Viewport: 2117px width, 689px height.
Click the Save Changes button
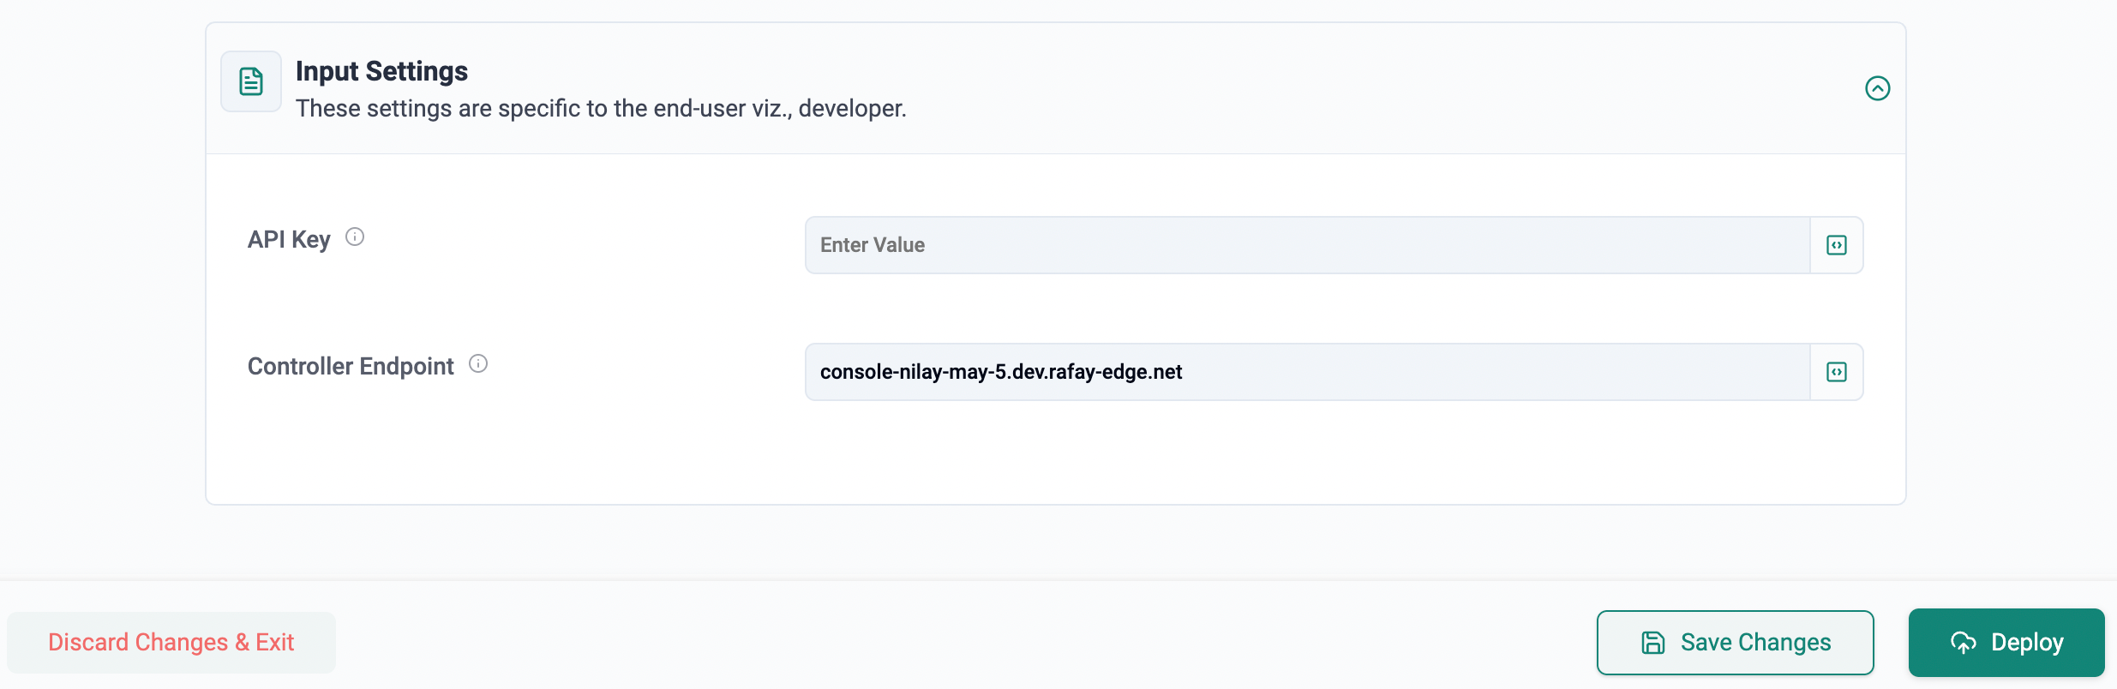click(1735, 643)
